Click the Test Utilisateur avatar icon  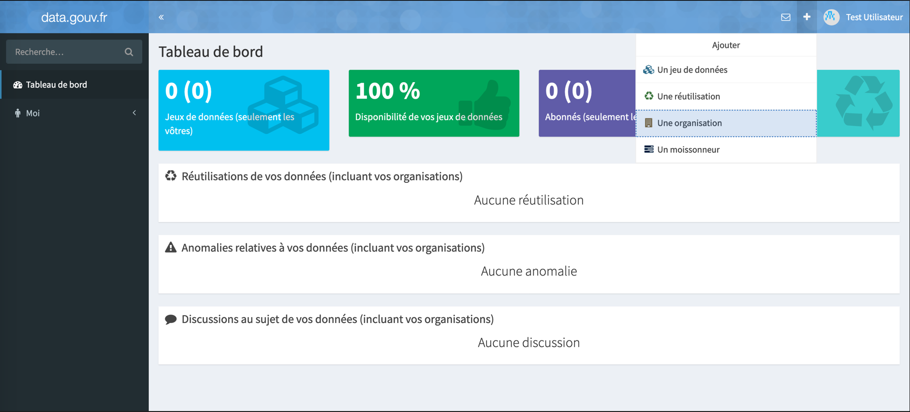[832, 17]
